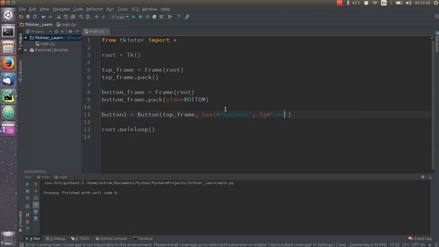Click the Replace toolbar icon
This screenshot has width=439, height=247.
tap(88, 16)
